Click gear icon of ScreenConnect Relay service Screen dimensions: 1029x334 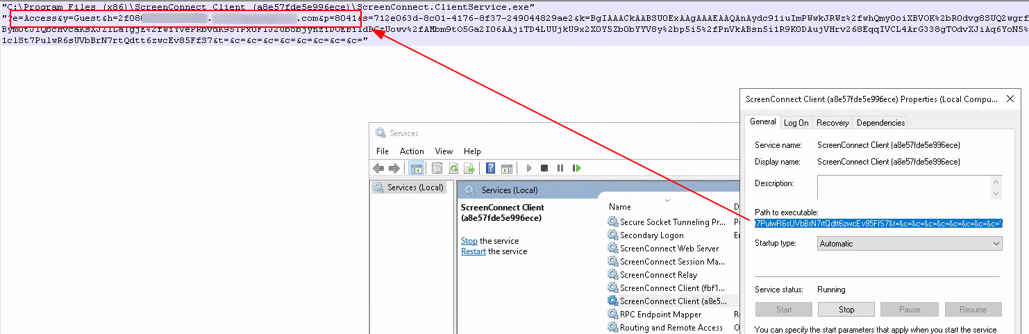pos(612,275)
